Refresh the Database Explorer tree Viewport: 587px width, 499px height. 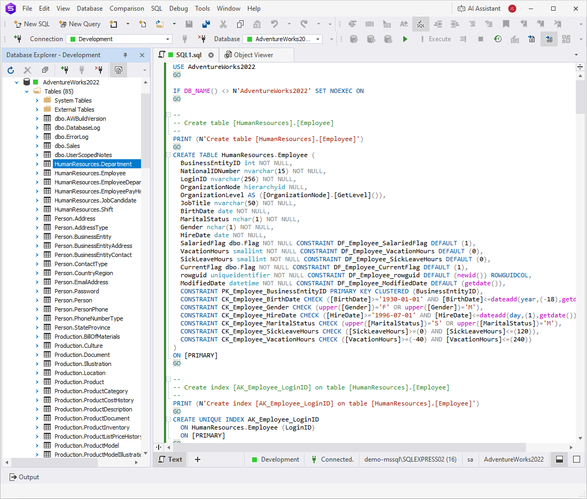11,70
